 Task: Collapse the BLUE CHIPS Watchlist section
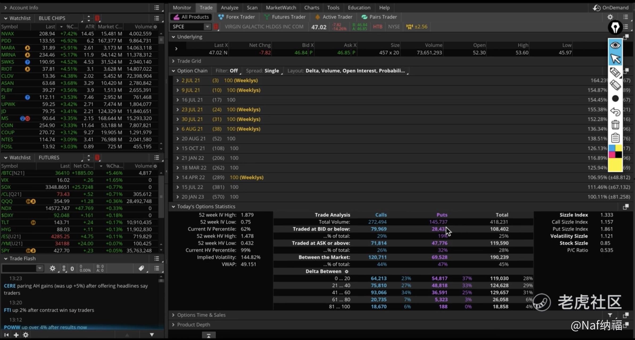pyautogui.click(x=5, y=18)
